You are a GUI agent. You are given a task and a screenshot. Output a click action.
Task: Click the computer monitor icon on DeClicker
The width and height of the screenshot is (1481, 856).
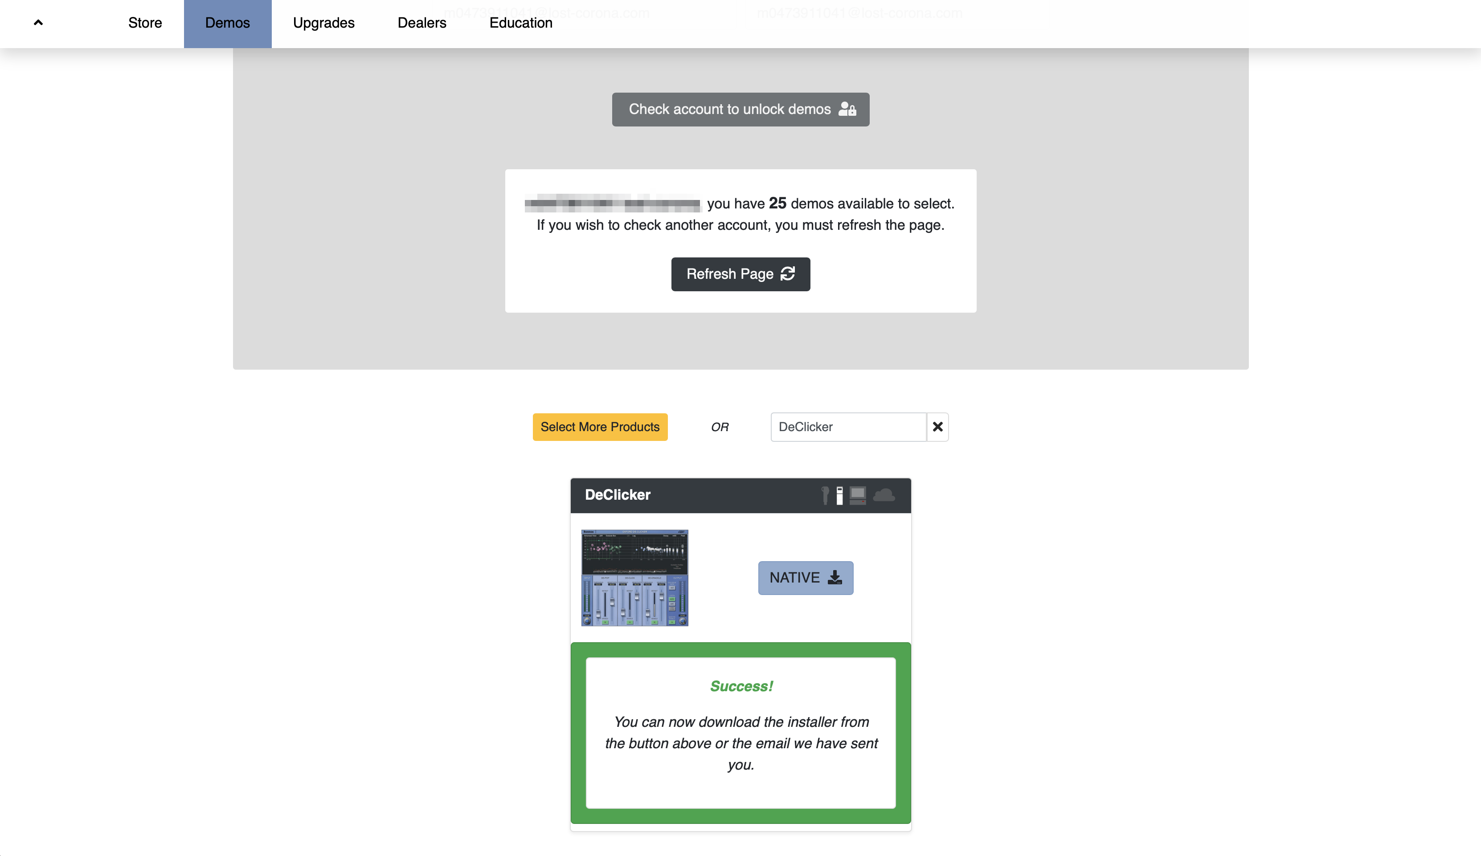point(857,495)
